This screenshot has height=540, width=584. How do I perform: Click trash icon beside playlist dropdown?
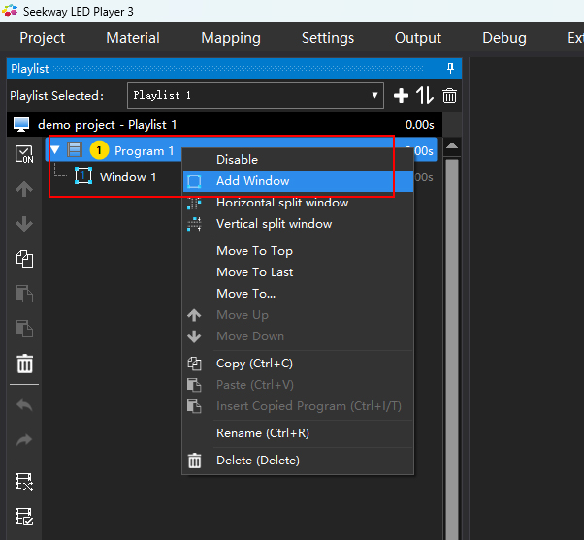pyautogui.click(x=449, y=96)
